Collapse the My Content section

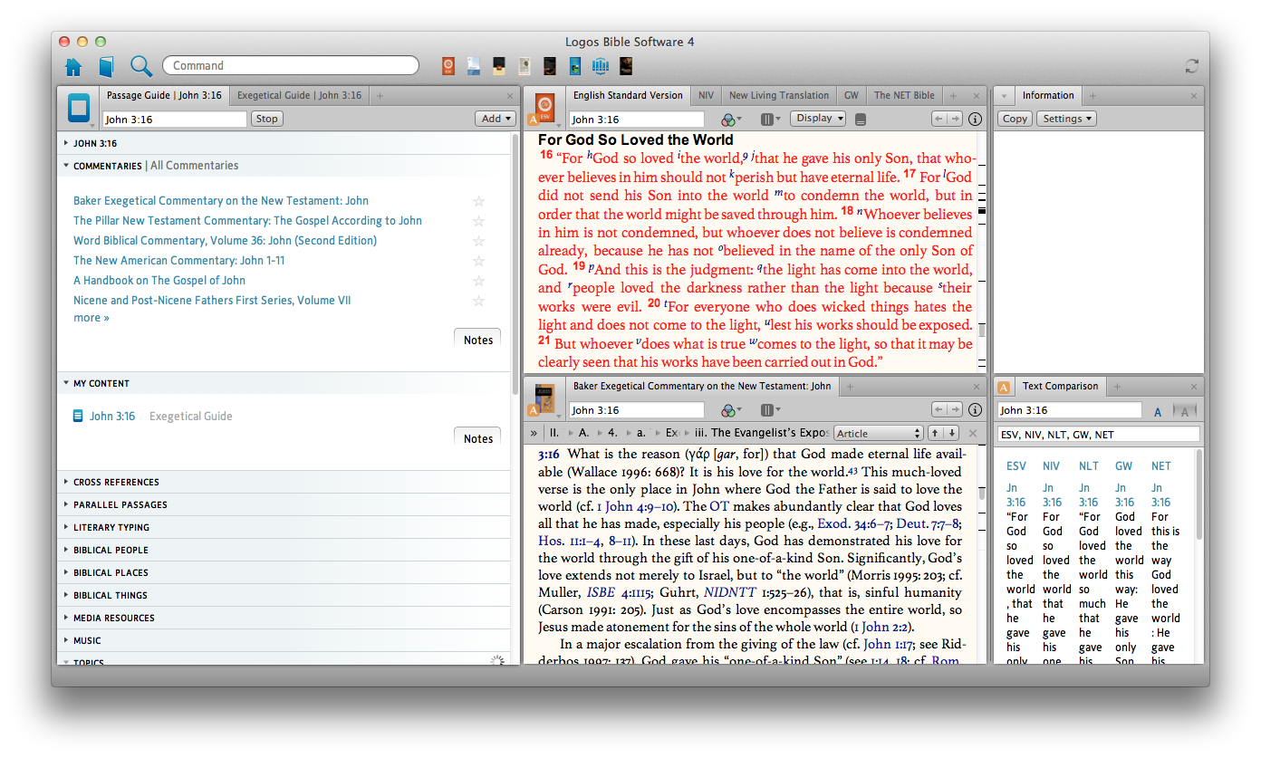point(66,383)
